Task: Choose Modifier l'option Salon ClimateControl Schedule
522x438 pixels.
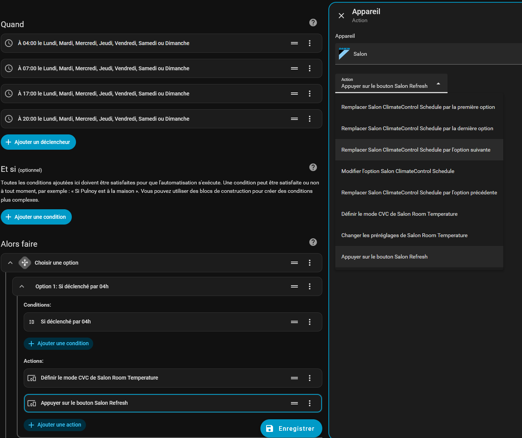Action: [x=398, y=171]
